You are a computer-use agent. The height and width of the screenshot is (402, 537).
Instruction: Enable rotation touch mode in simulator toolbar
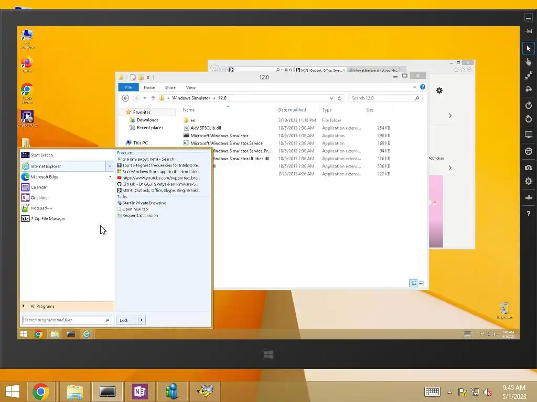[x=529, y=89]
